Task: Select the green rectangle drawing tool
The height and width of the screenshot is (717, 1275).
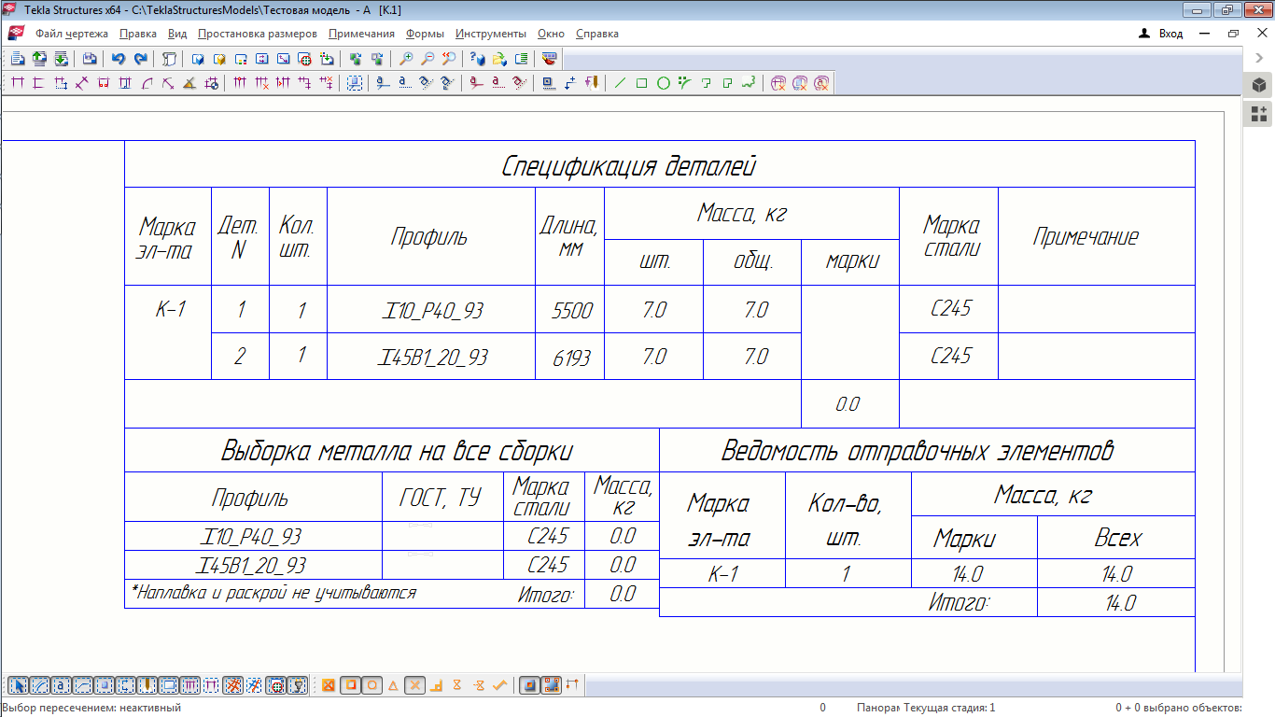Action: [x=642, y=83]
